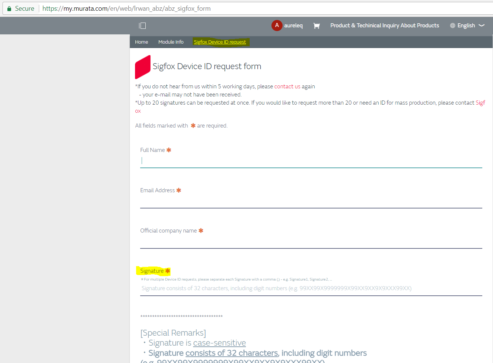Click the Email Address label
Viewport: 493px width, 363px height.
(x=157, y=190)
